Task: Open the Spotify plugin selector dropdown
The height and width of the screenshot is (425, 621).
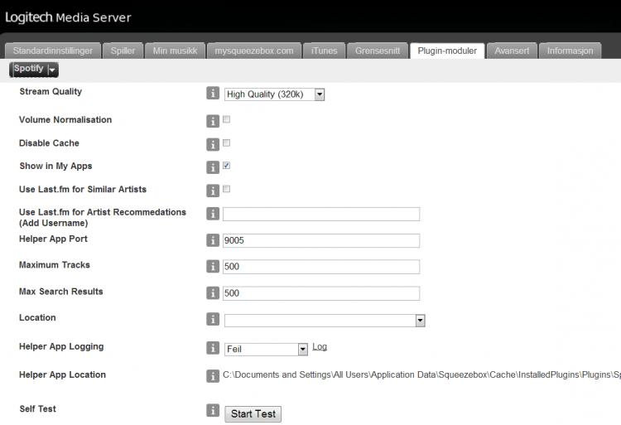Action: pos(34,70)
